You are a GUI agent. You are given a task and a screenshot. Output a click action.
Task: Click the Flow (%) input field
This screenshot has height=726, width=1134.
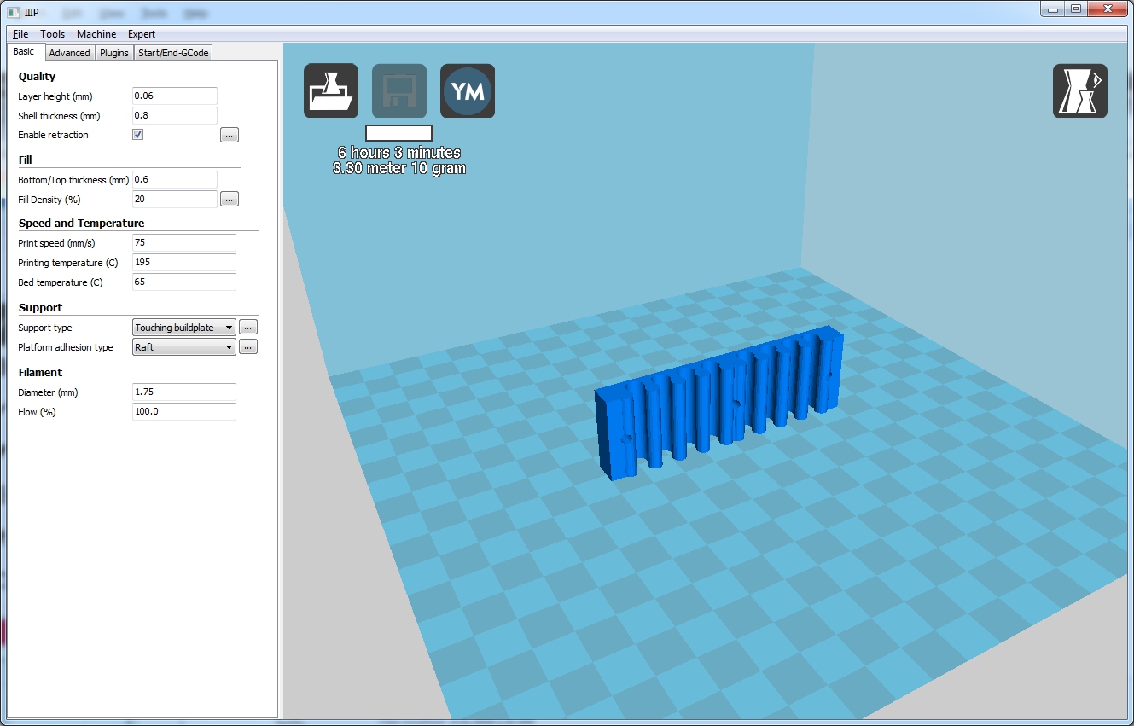(184, 412)
